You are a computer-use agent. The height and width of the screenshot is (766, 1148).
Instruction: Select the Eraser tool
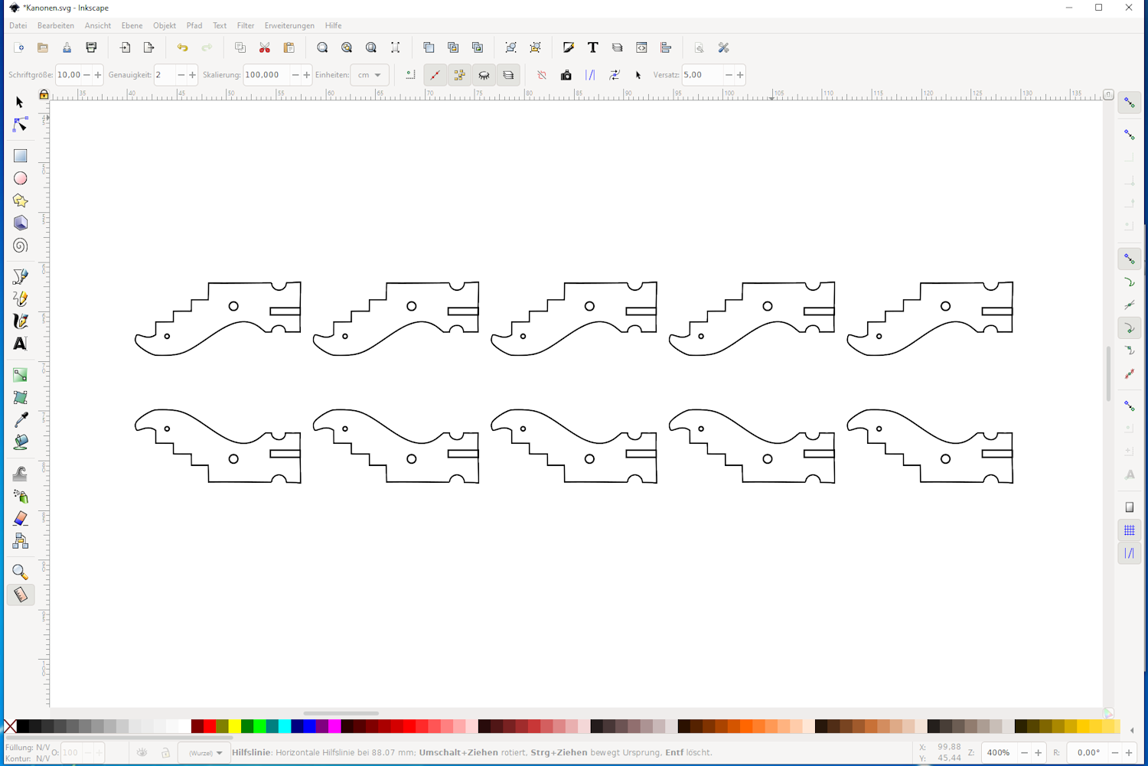pos(21,519)
